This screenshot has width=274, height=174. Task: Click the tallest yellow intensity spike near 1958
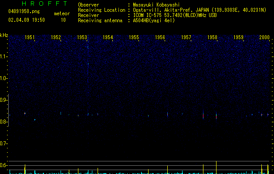pyautogui.click(x=216, y=167)
